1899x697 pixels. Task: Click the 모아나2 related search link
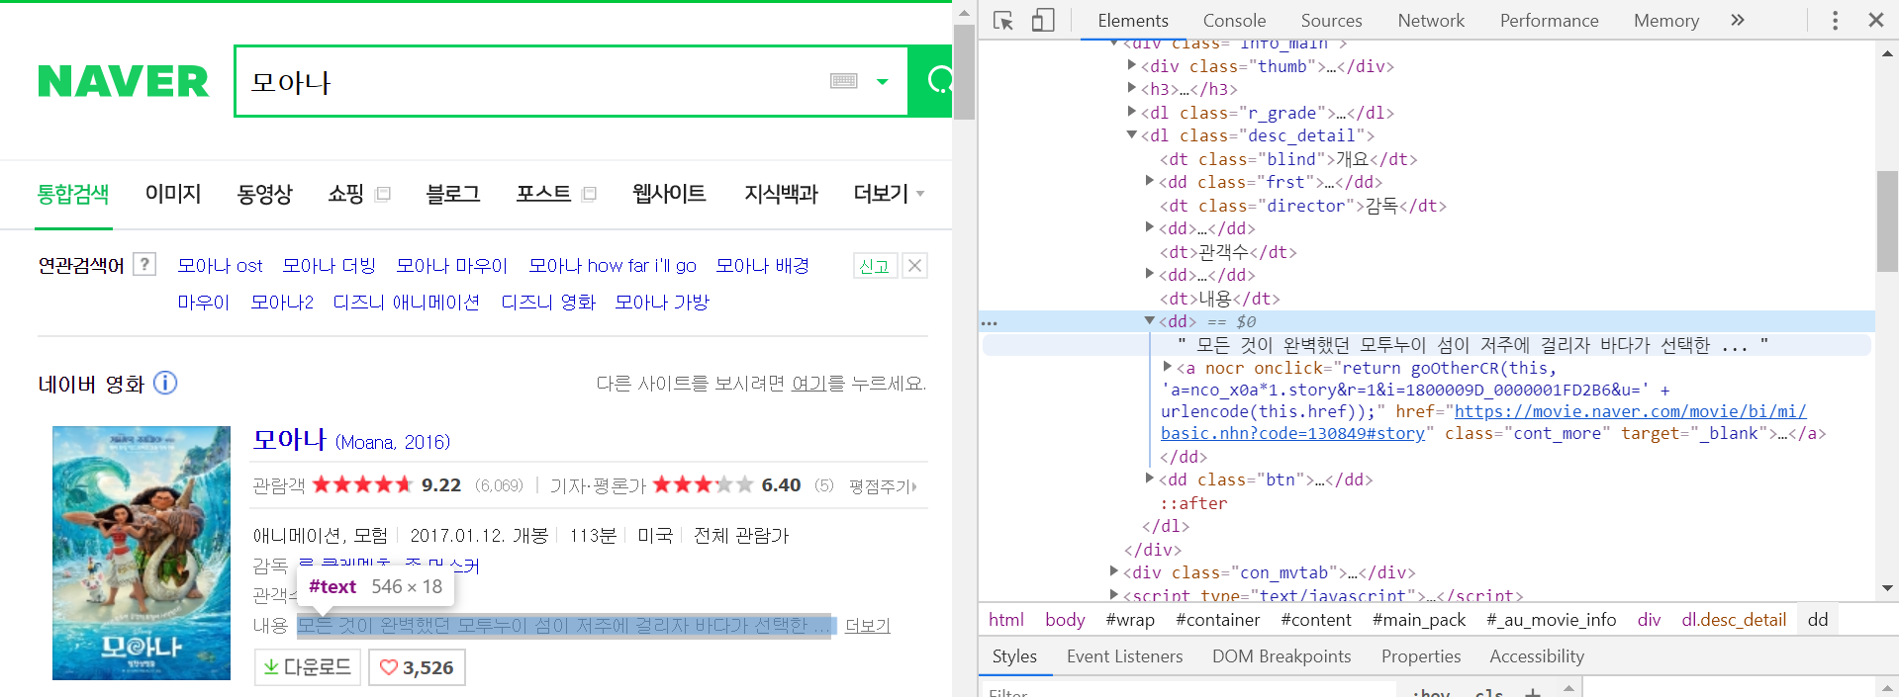[282, 302]
